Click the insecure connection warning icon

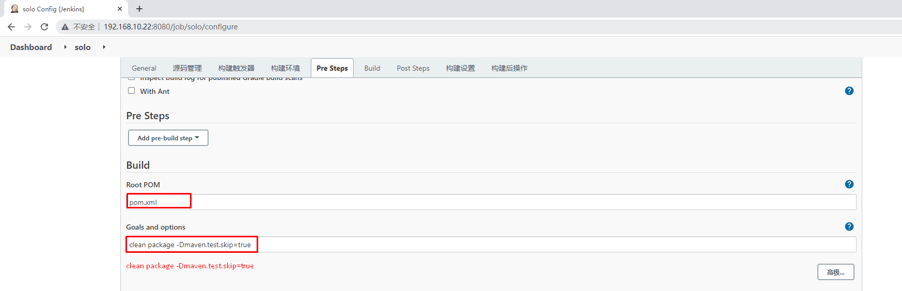pyautogui.click(x=65, y=27)
